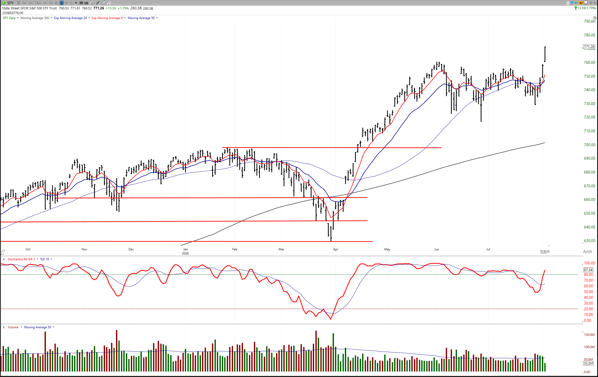Expand the timeframe dropdown arrow after Q
Viewport: 598px width, 377px height.
point(76,3)
